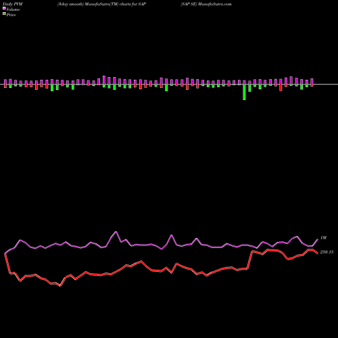
Task: Click the Volume legend magenta swatch
Action: pos(4,9)
